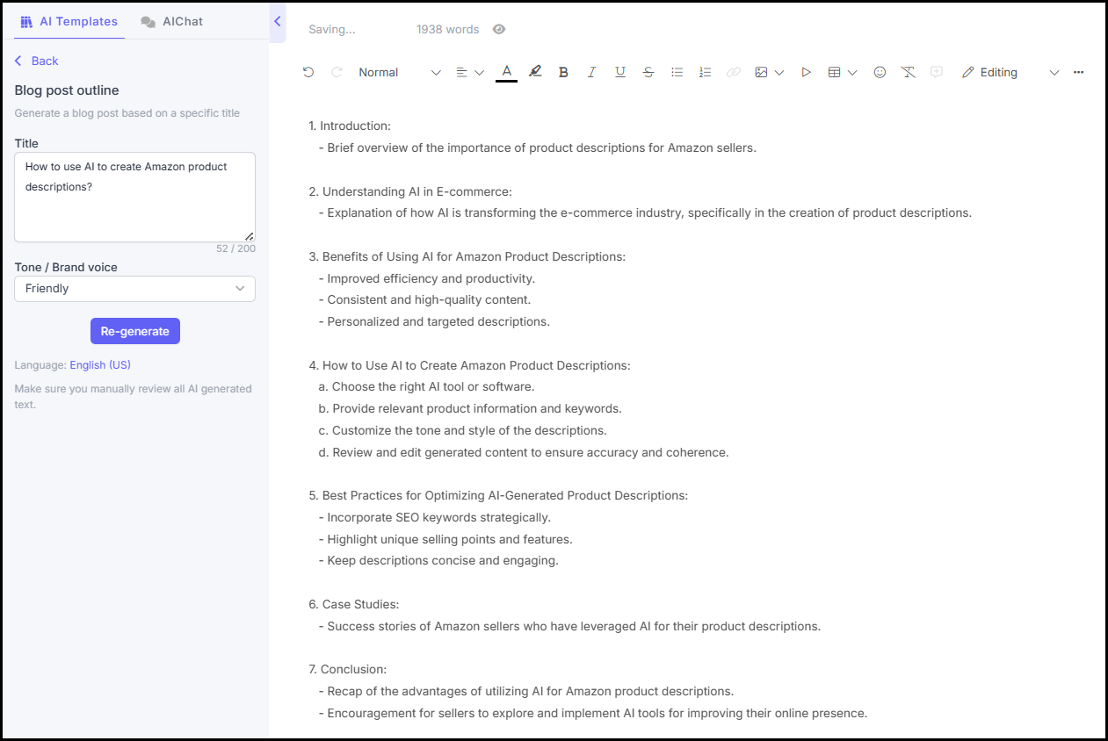Click the 1938 words counter

click(x=448, y=29)
